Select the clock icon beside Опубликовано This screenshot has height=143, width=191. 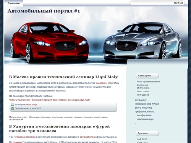tap(12, 108)
